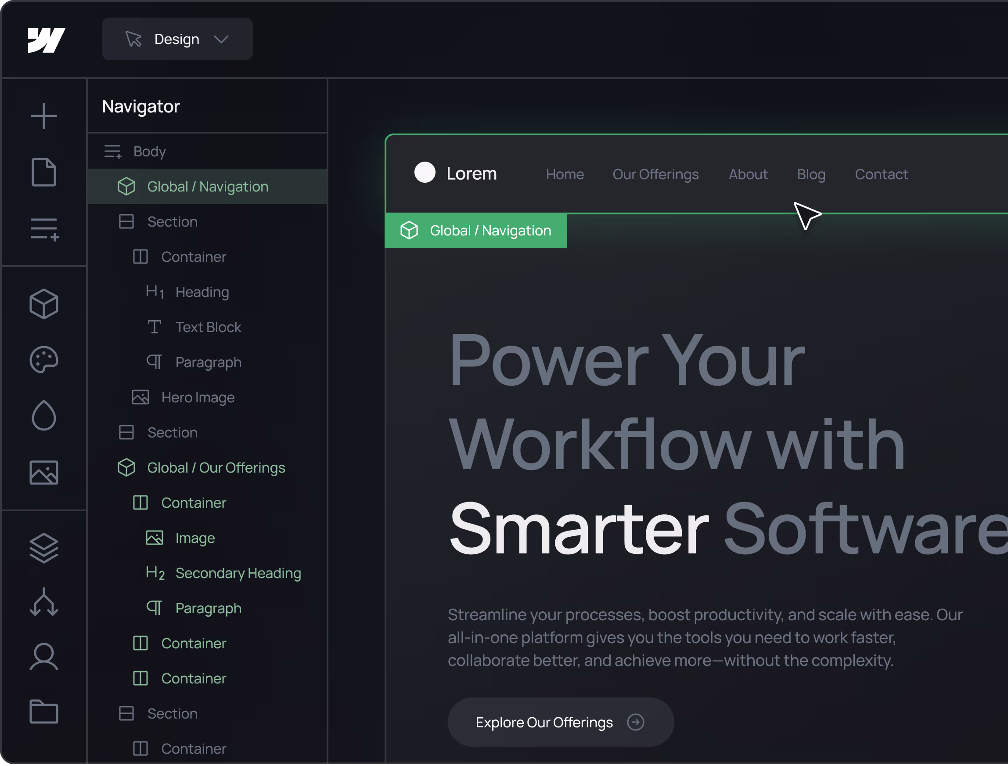This screenshot has height=766, width=1008.
Task: Click the T icon beside Text Block
Action: click(x=155, y=327)
